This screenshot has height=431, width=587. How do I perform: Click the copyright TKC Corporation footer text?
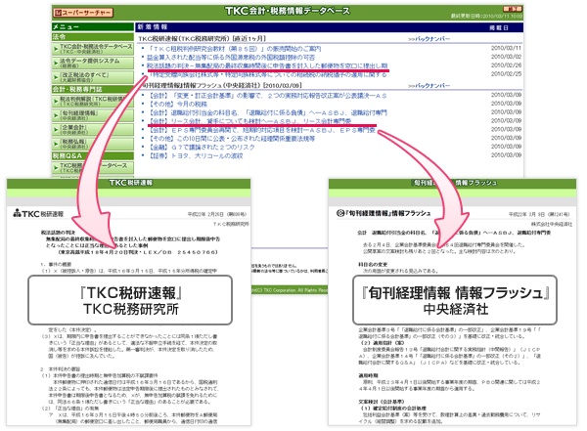pos(291,290)
